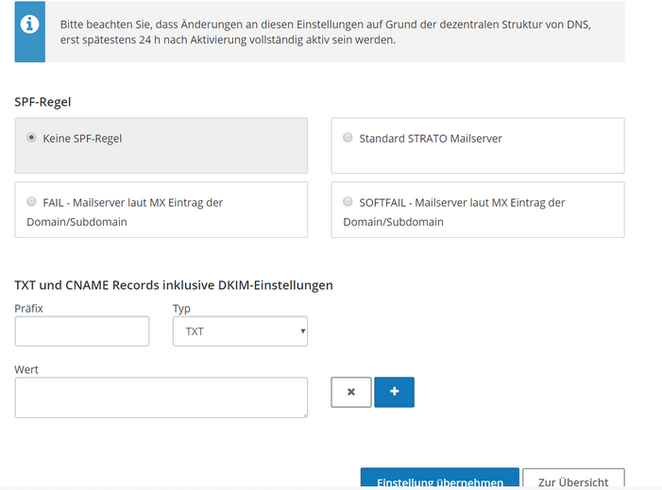This screenshot has height=490, width=662.
Task: Click the SPF-Regel section heading
Action: click(x=42, y=102)
